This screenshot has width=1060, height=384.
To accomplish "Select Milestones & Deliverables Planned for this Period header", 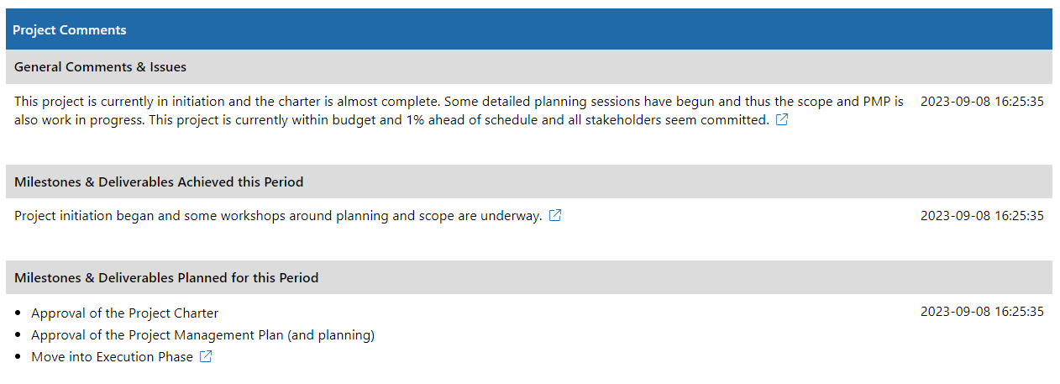I will [x=528, y=277].
